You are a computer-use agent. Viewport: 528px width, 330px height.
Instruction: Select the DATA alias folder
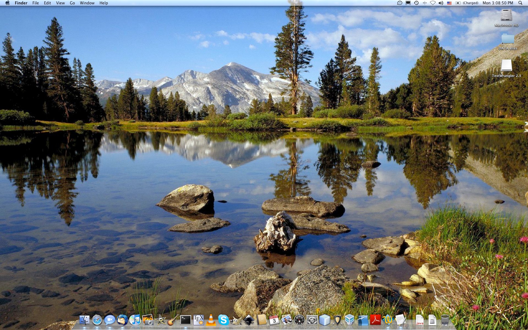click(x=508, y=42)
